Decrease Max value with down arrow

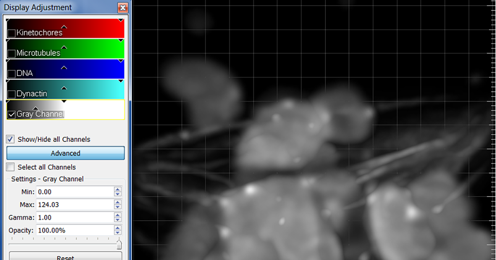tap(118, 207)
